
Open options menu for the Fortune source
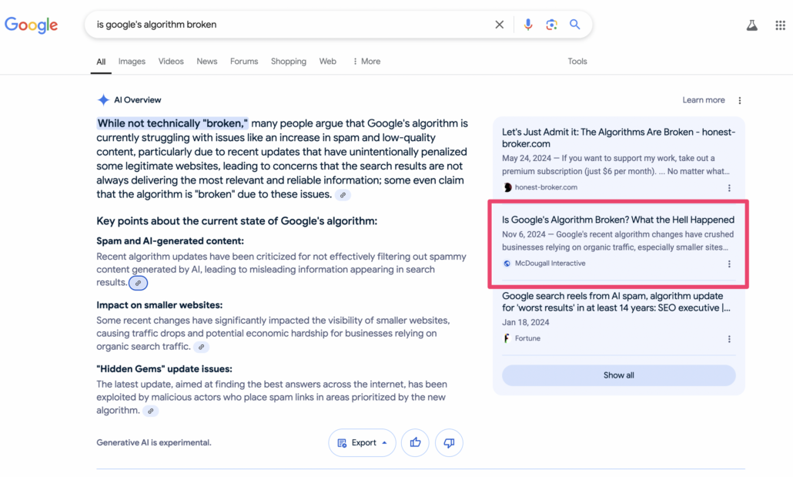tap(729, 339)
